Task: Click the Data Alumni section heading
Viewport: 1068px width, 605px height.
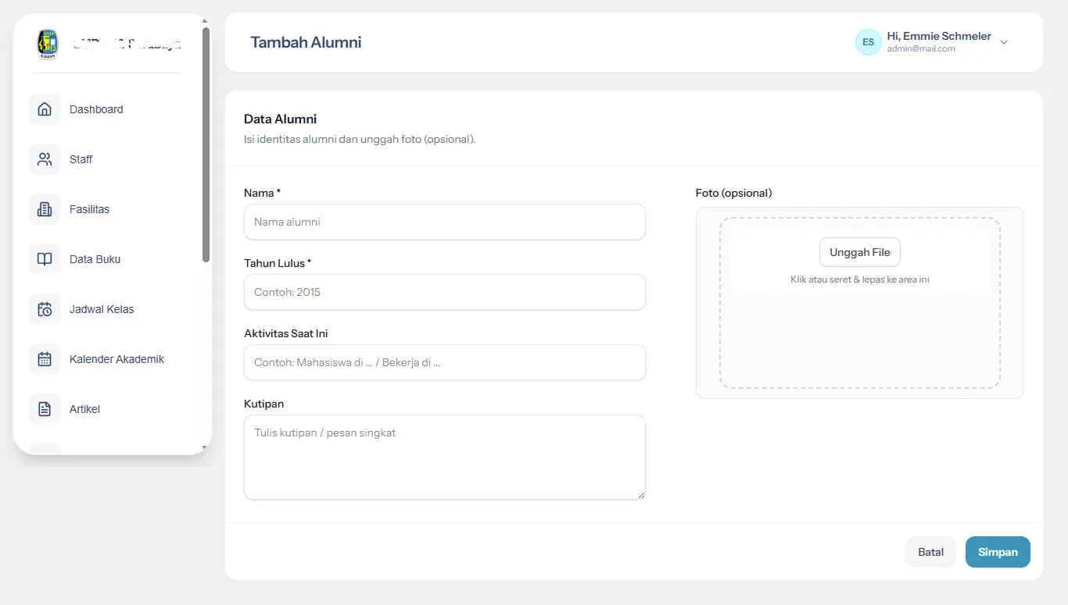Action: (x=280, y=119)
